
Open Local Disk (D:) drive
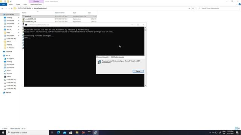pyautogui.click(x=11, y=82)
